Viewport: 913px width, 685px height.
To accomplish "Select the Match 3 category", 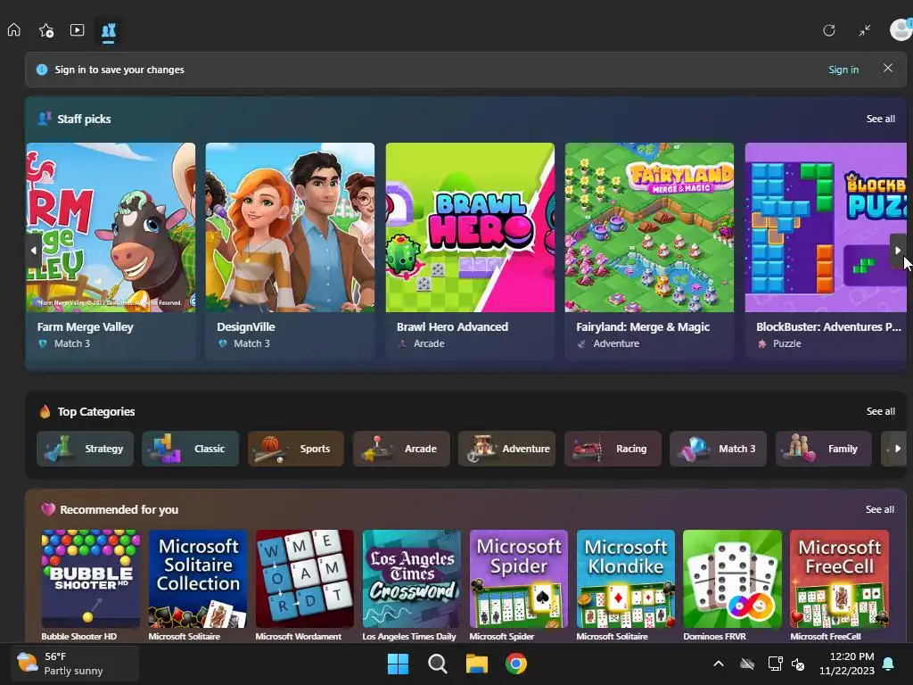I will click(x=718, y=449).
